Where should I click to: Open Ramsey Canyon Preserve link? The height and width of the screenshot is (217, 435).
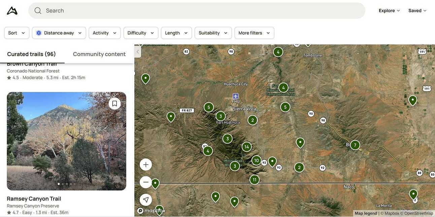pos(33,206)
